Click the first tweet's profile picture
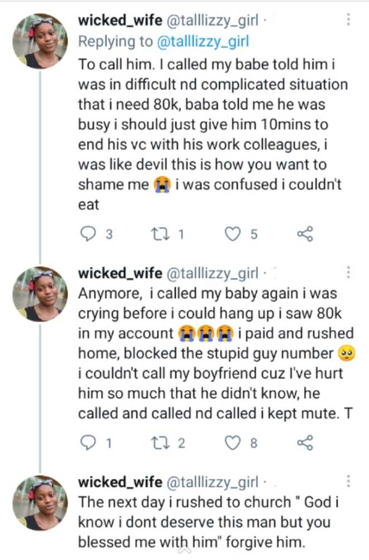 (x=40, y=40)
